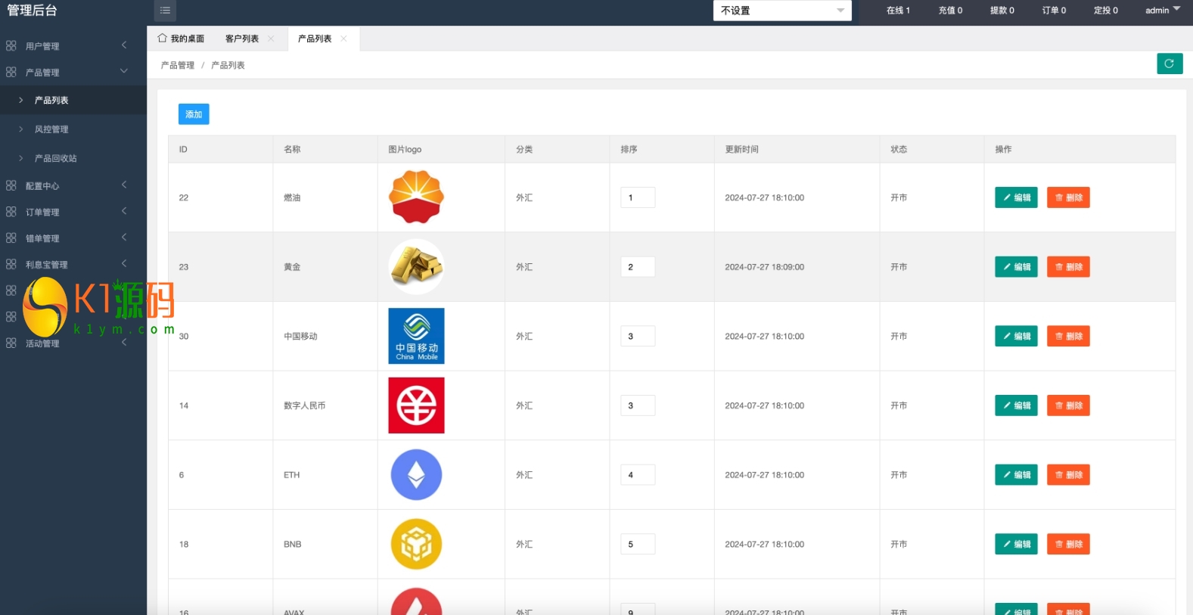This screenshot has height=615, width=1193.
Task: Expand the 活动管理 sidebar menu
Action: coord(73,343)
